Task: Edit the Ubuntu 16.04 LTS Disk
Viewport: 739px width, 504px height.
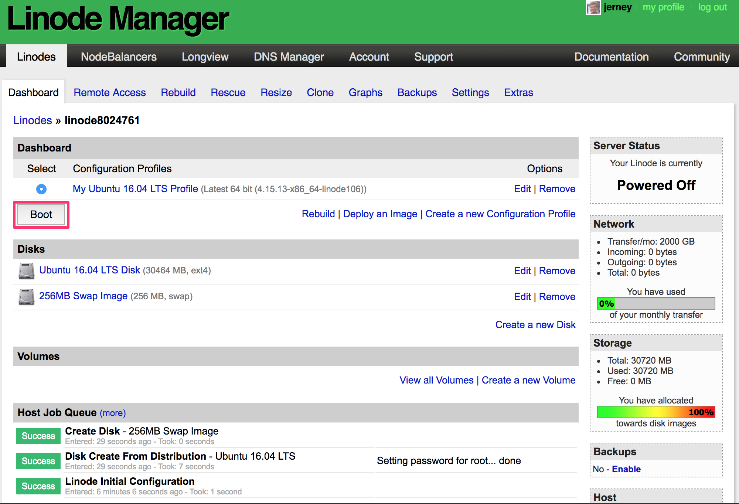Action: tap(522, 271)
